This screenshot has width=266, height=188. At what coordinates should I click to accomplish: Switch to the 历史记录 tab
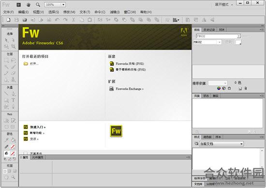tap(209, 30)
